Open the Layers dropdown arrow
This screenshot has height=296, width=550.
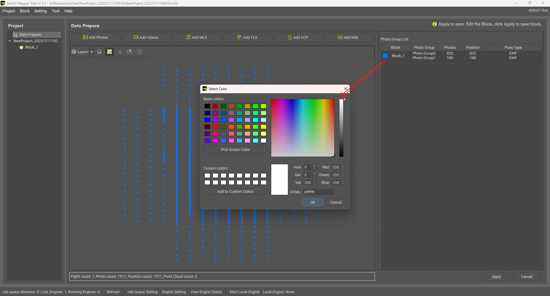[92, 52]
